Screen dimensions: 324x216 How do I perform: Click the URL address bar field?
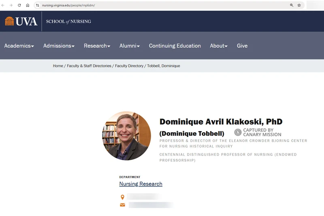pyautogui.click(x=162, y=5)
